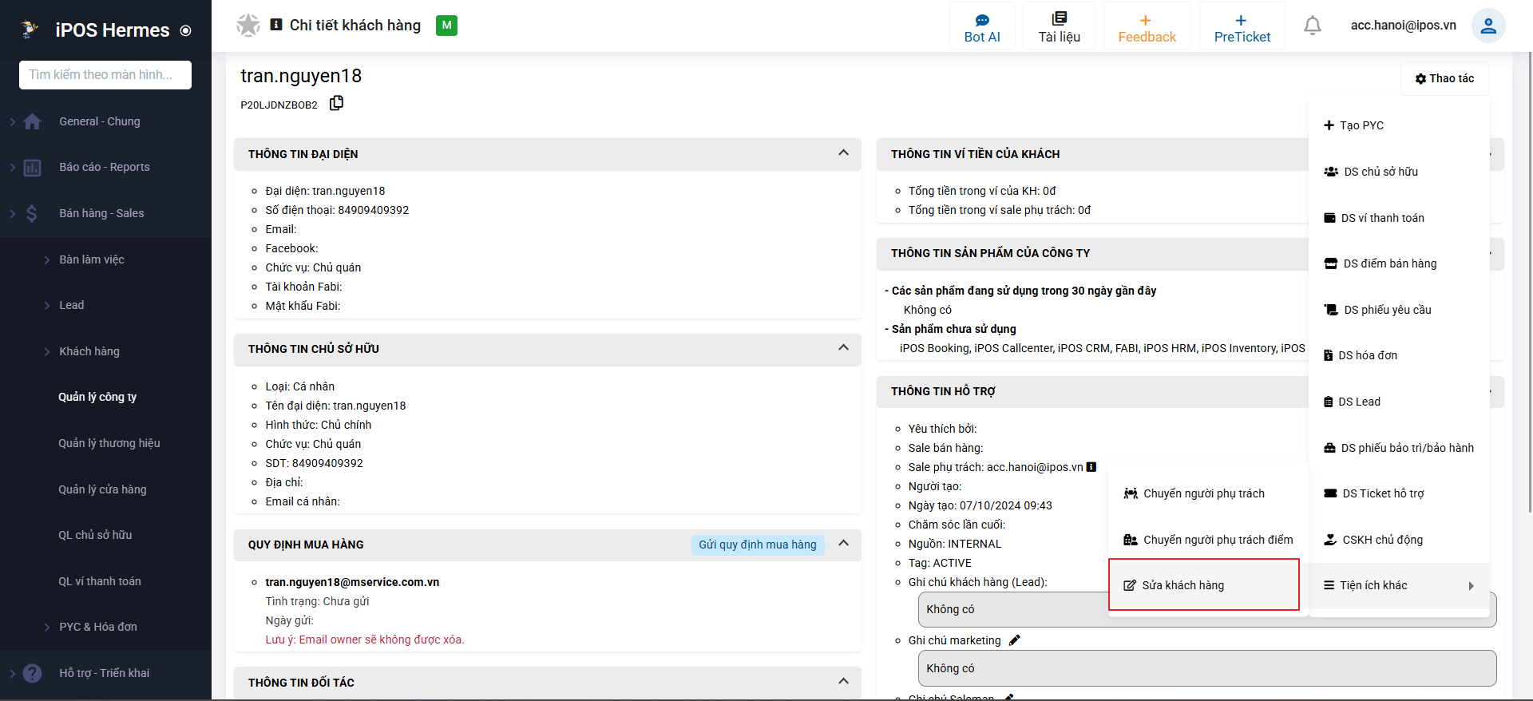This screenshot has width=1533, height=701.
Task: Copy the customer code P20LJDNZBOB2
Action: tap(337, 103)
